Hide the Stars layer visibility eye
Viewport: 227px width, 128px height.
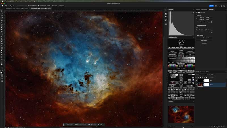point(196,81)
